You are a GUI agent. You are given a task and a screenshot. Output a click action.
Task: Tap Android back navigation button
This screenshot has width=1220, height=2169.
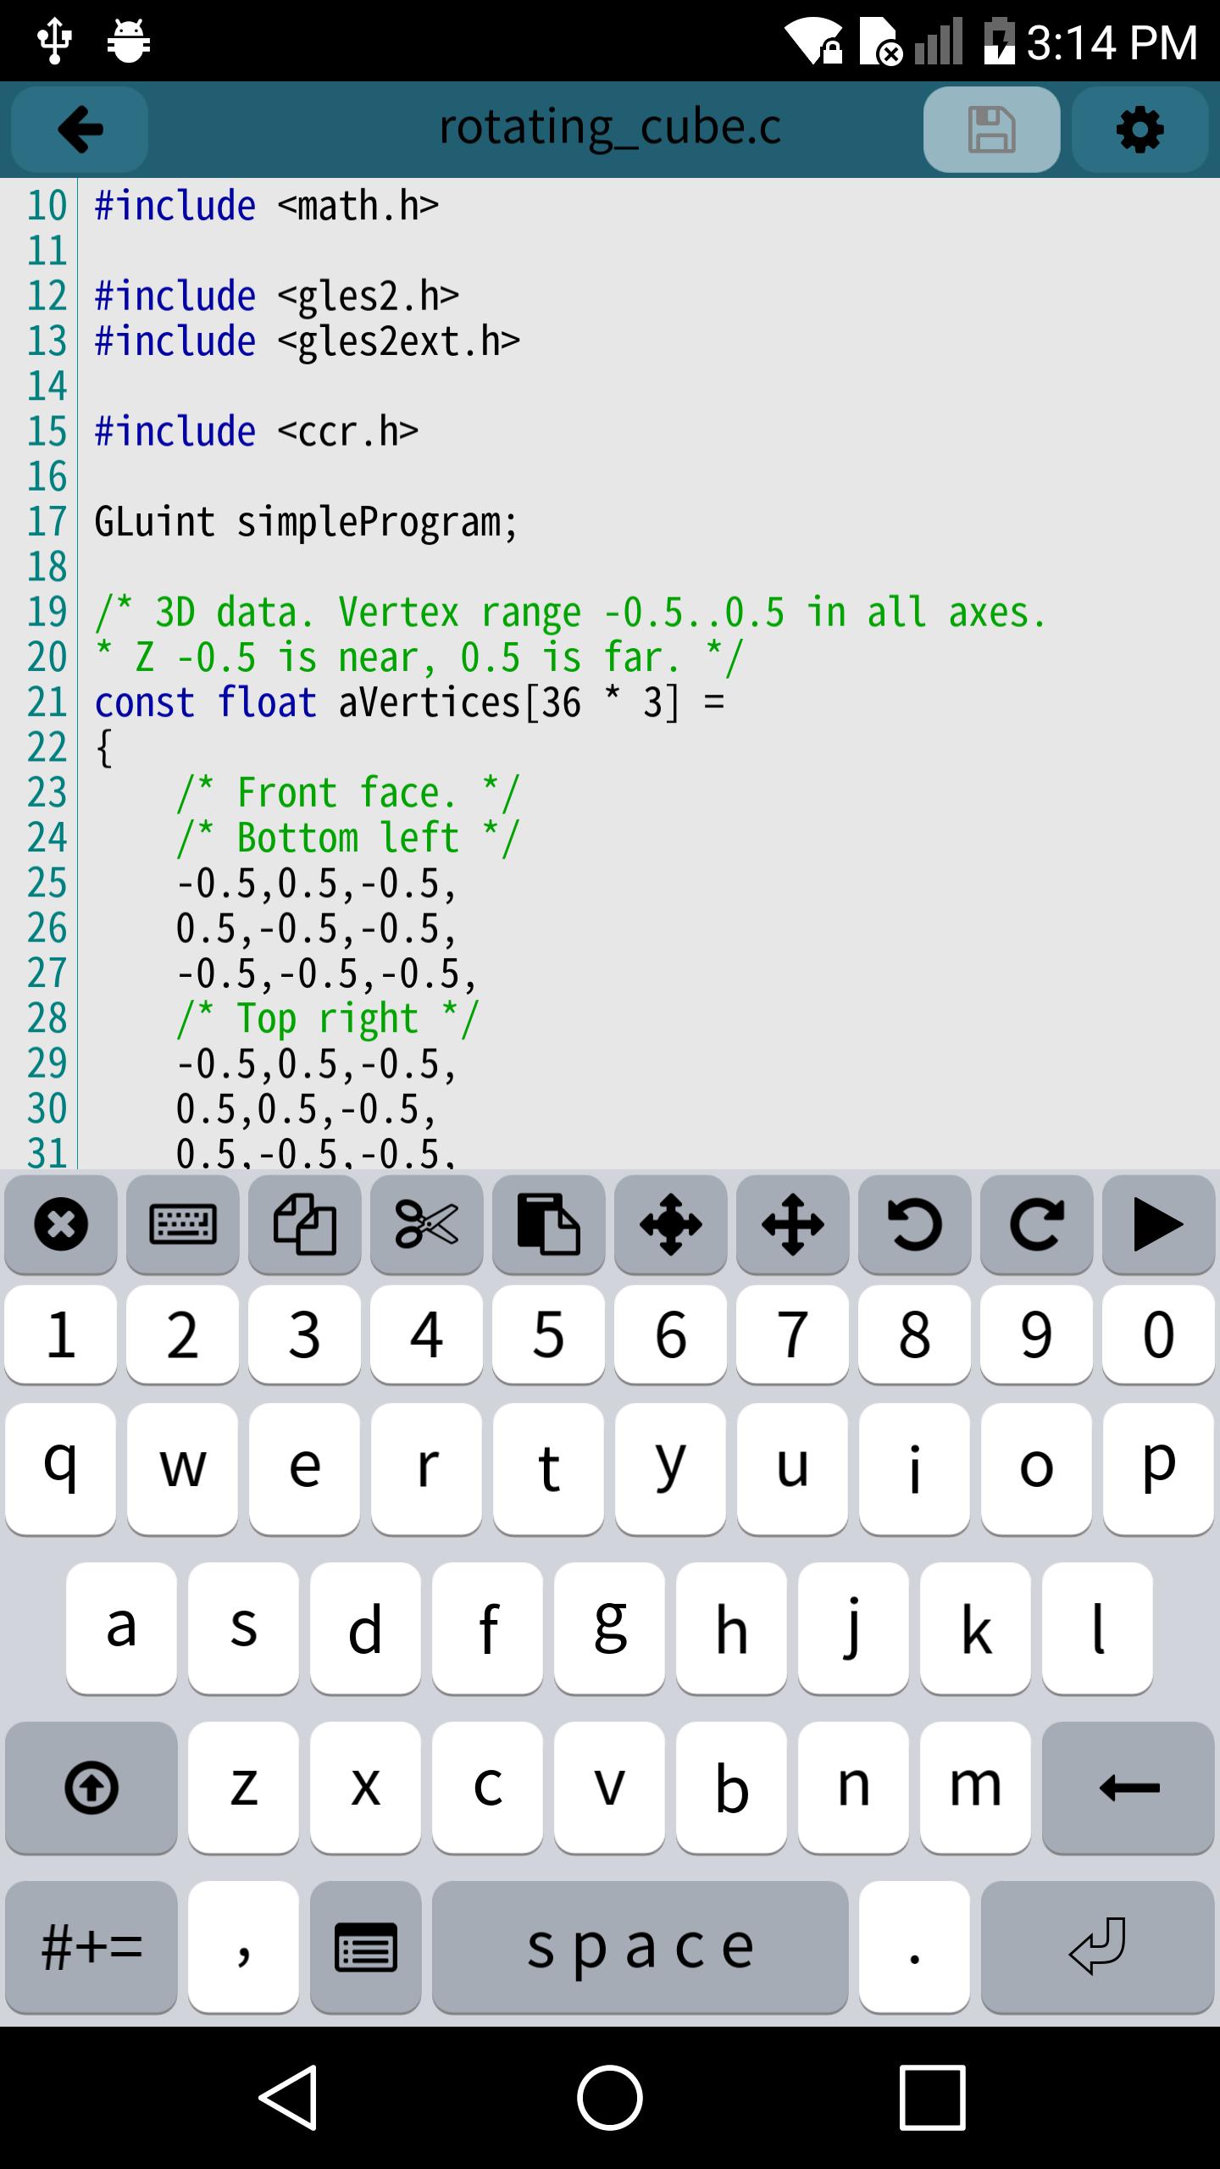pos(288,2098)
